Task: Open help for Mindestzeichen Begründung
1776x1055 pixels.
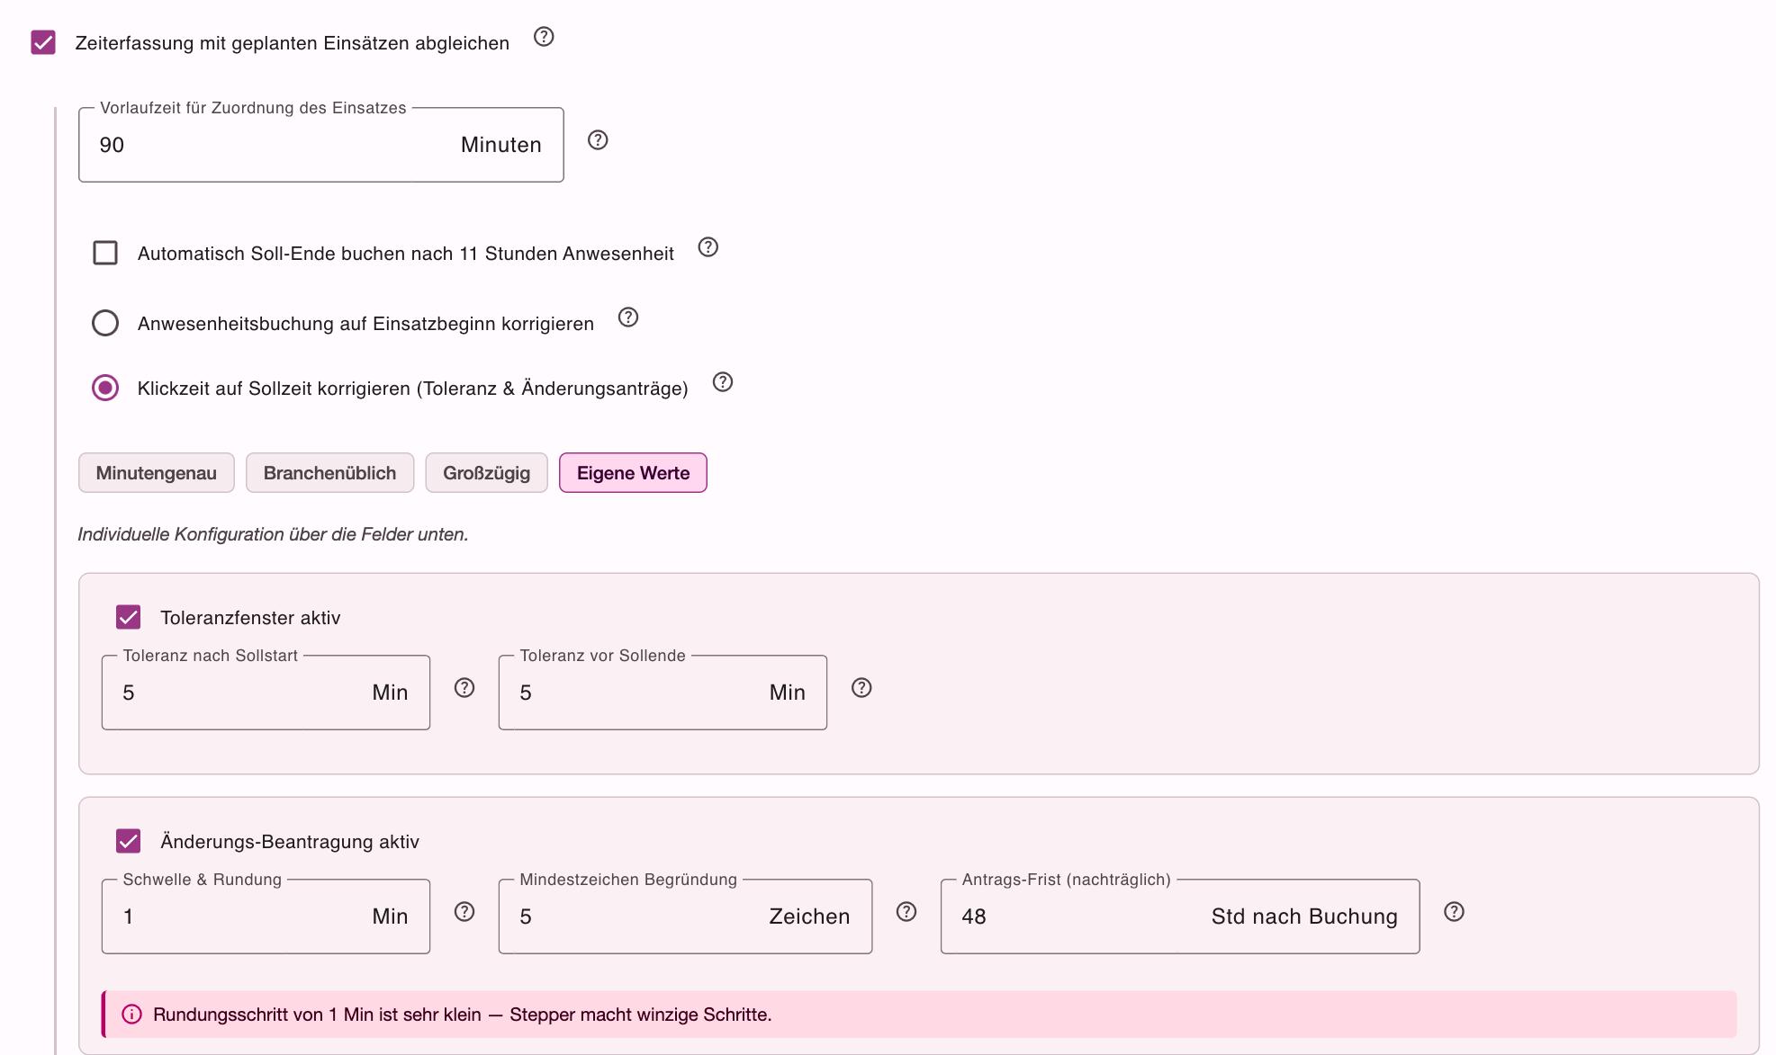Action: pos(906,912)
